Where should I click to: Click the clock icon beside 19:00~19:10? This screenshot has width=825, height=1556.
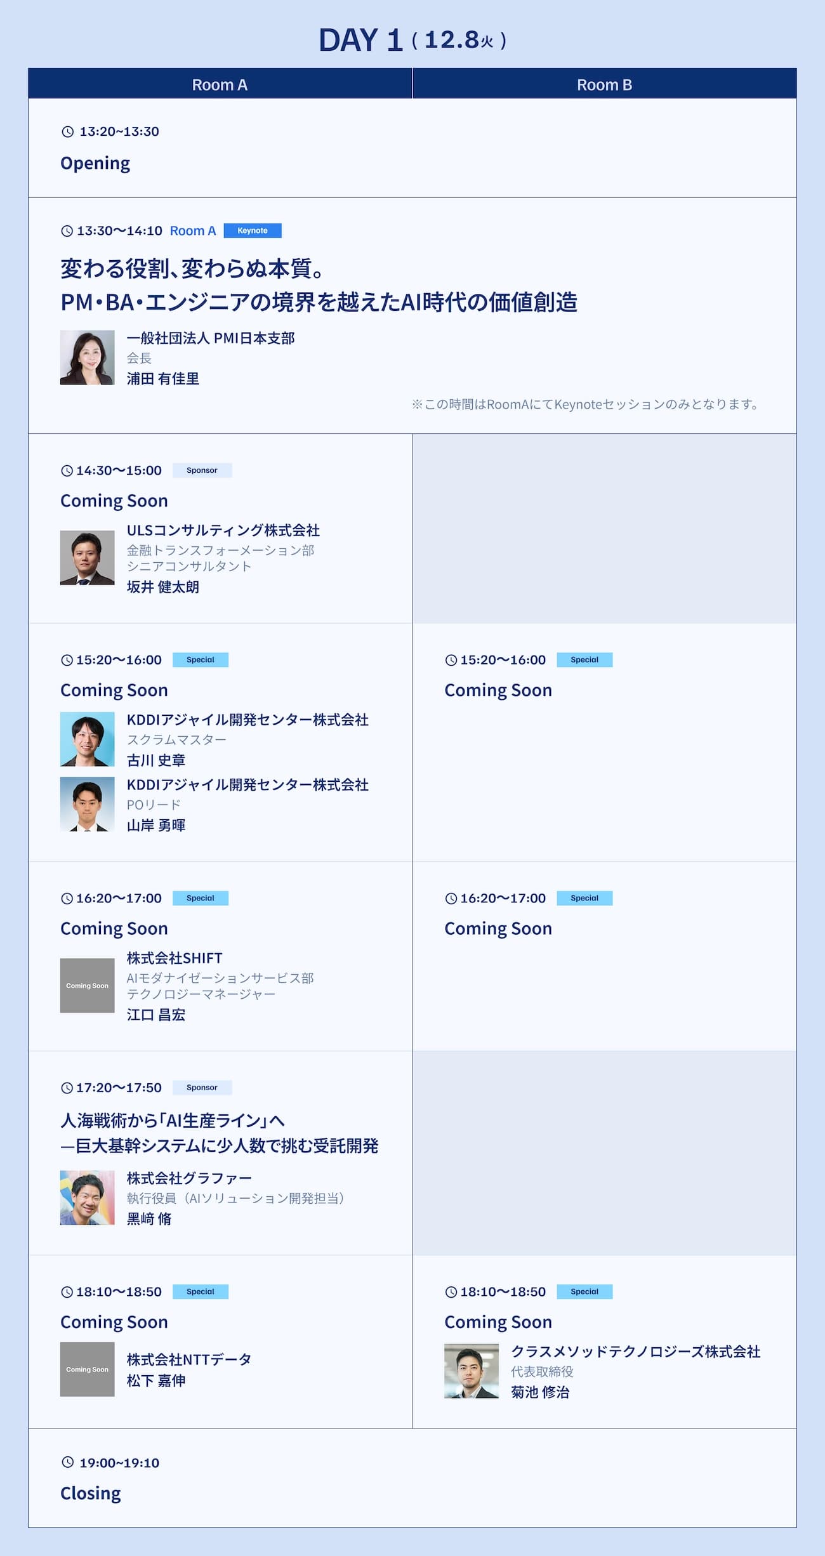tap(67, 1462)
